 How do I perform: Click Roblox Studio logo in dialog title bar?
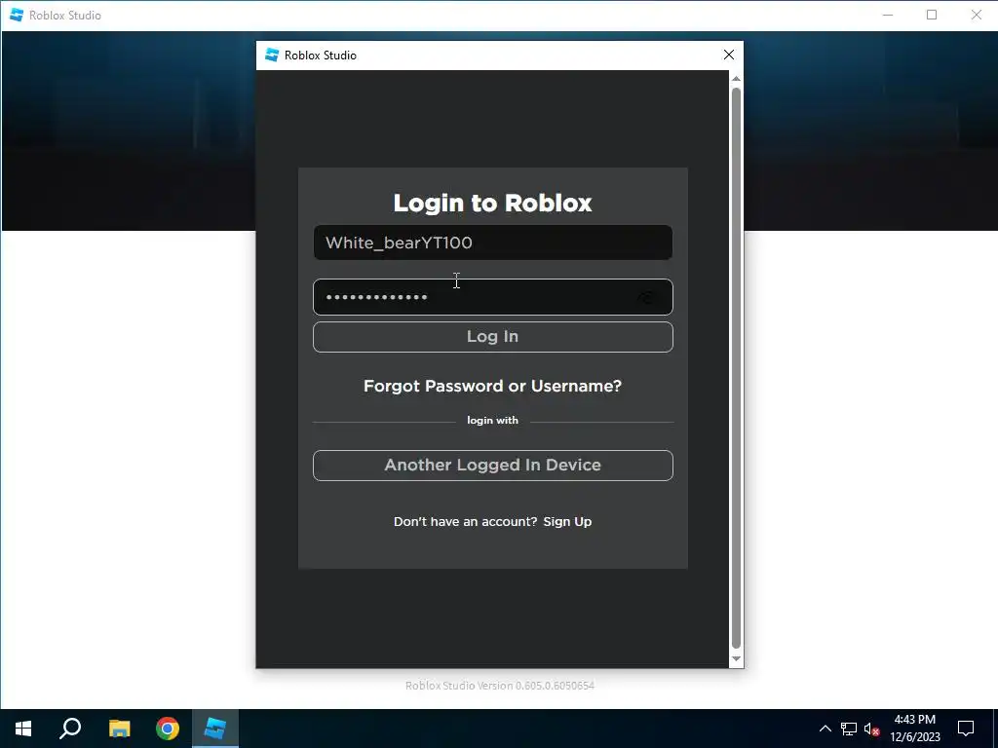(272, 56)
